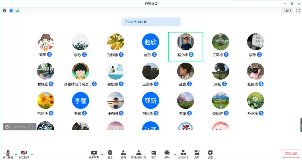Click the 说点什么 chat input box

tap(20, 127)
